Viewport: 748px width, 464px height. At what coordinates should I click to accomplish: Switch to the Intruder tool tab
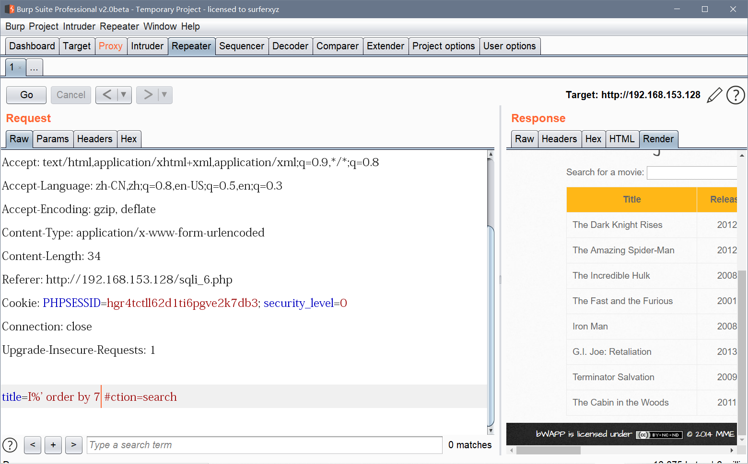pyautogui.click(x=147, y=46)
